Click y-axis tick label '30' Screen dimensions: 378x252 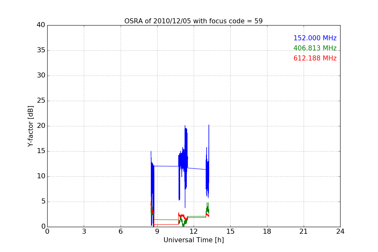41,76
